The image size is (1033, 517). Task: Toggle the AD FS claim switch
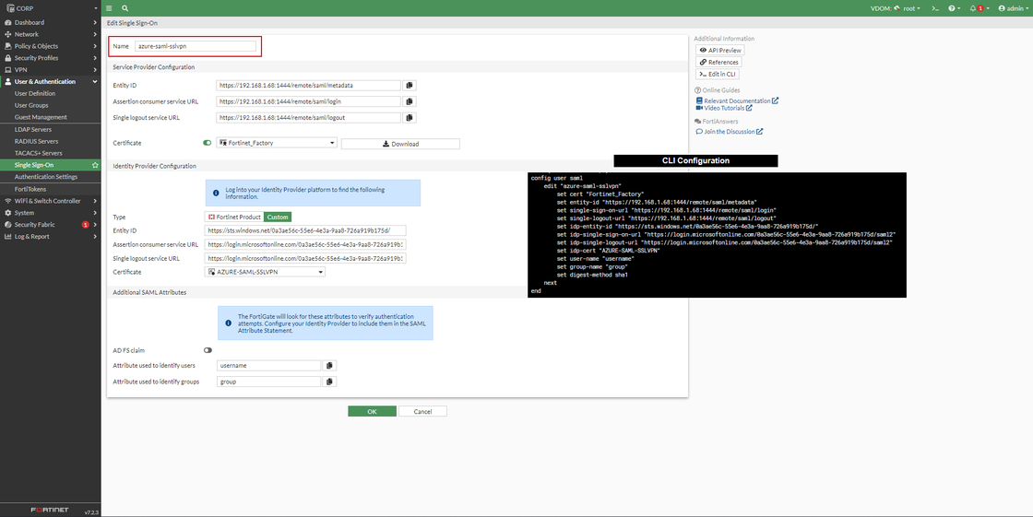(x=208, y=350)
